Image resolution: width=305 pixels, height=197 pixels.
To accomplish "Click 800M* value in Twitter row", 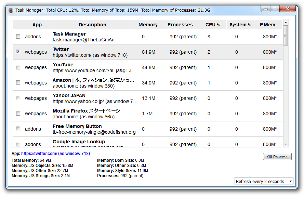I will point(269,52).
